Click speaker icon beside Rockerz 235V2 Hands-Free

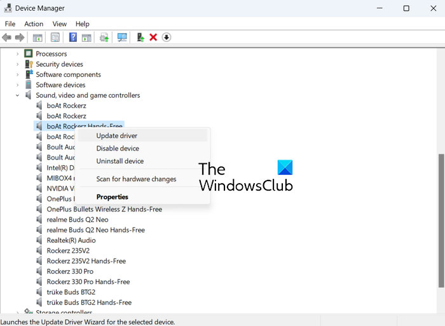39,261
